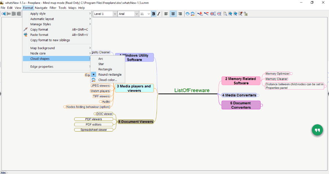Click the icon beside Paste format
This screenshot has width=329, height=174.
coord(26,35)
